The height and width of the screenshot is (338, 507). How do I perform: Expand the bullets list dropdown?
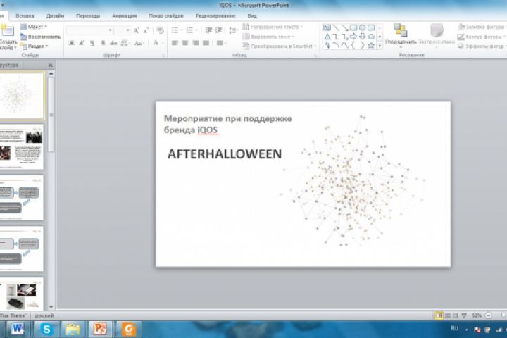coord(182,30)
